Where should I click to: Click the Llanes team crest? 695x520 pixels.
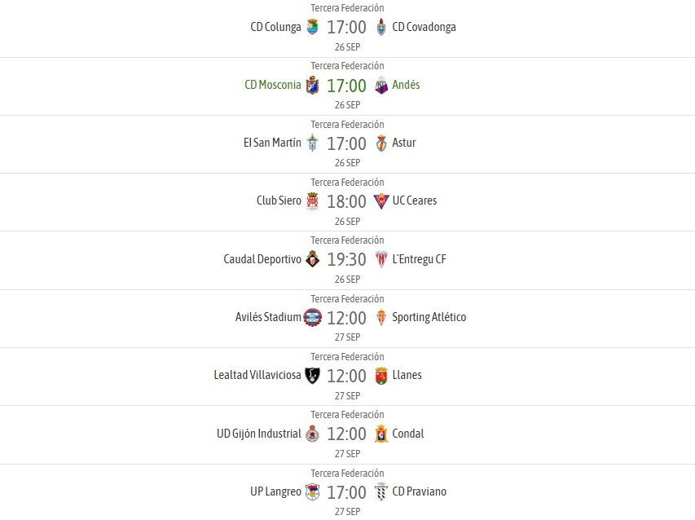381,376
